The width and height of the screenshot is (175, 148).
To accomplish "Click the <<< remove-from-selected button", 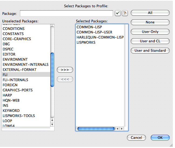I will pyautogui.click(x=65, y=79).
